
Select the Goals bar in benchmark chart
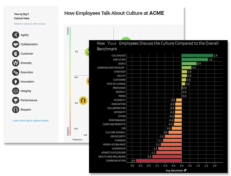point(189,64)
